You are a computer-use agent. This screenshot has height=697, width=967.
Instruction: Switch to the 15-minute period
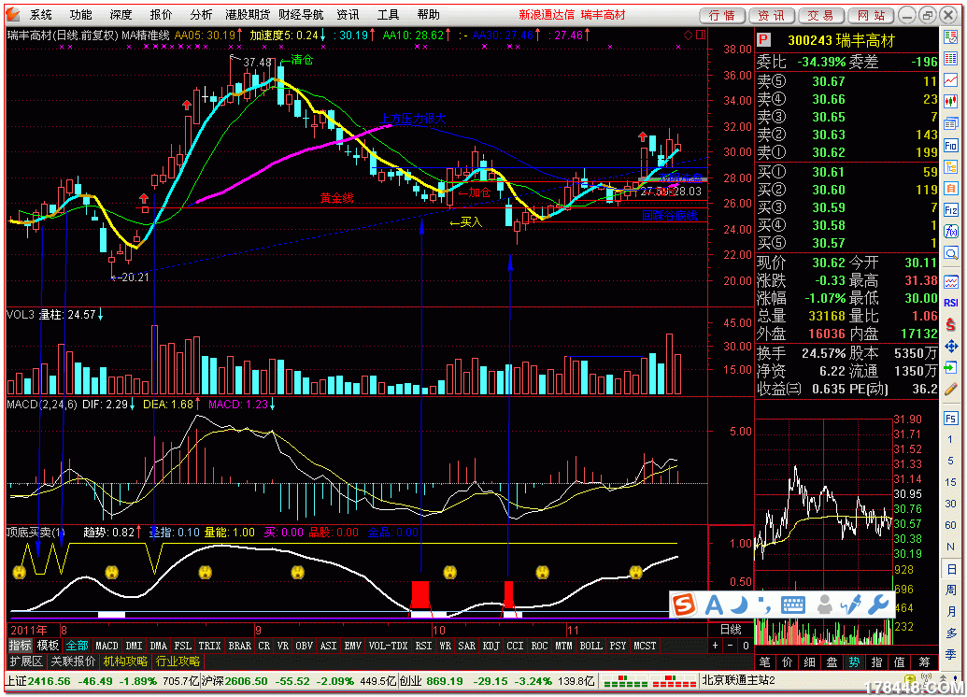tap(950, 482)
